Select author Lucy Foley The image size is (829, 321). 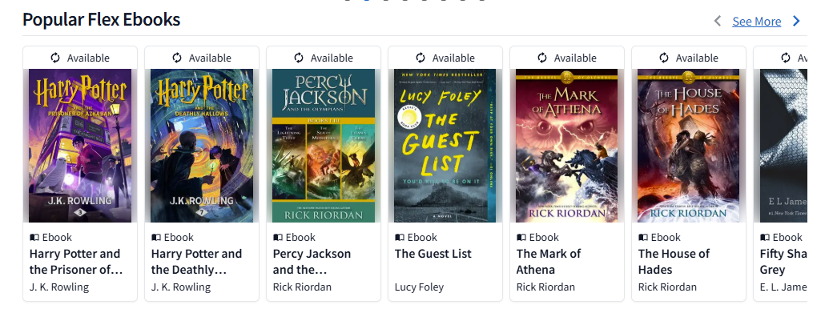tap(419, 287)
